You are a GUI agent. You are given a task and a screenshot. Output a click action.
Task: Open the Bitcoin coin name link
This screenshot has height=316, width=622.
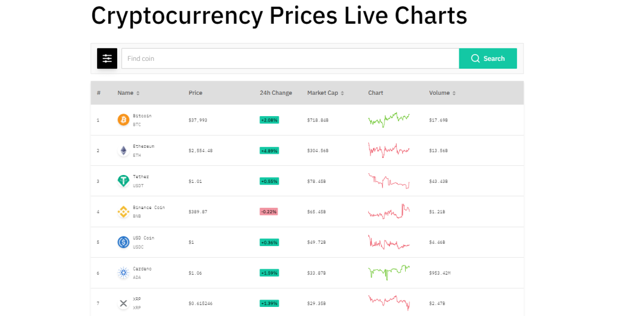point(142,116)
